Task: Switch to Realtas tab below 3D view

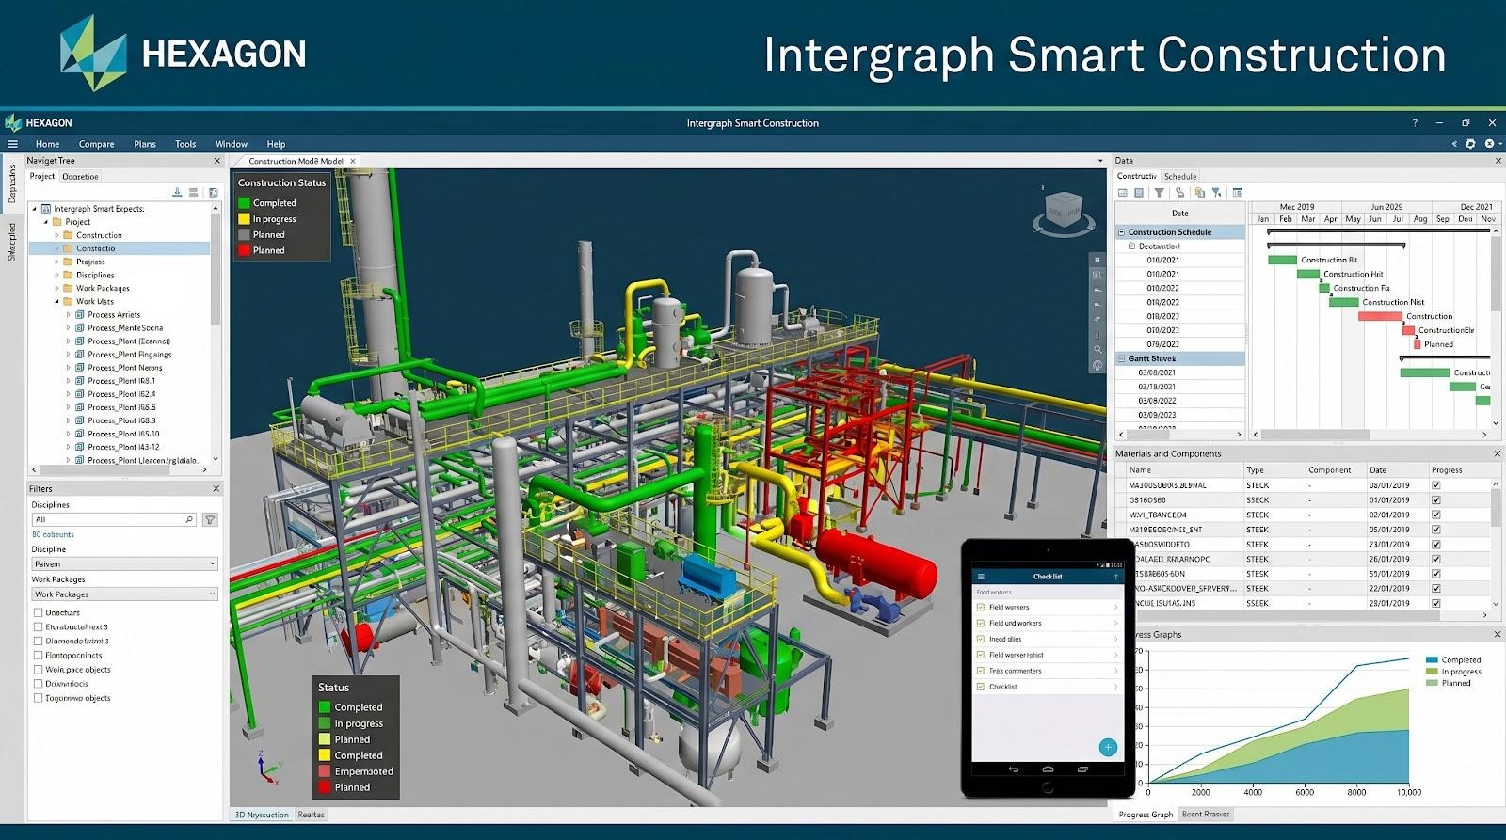Action: 311,815
